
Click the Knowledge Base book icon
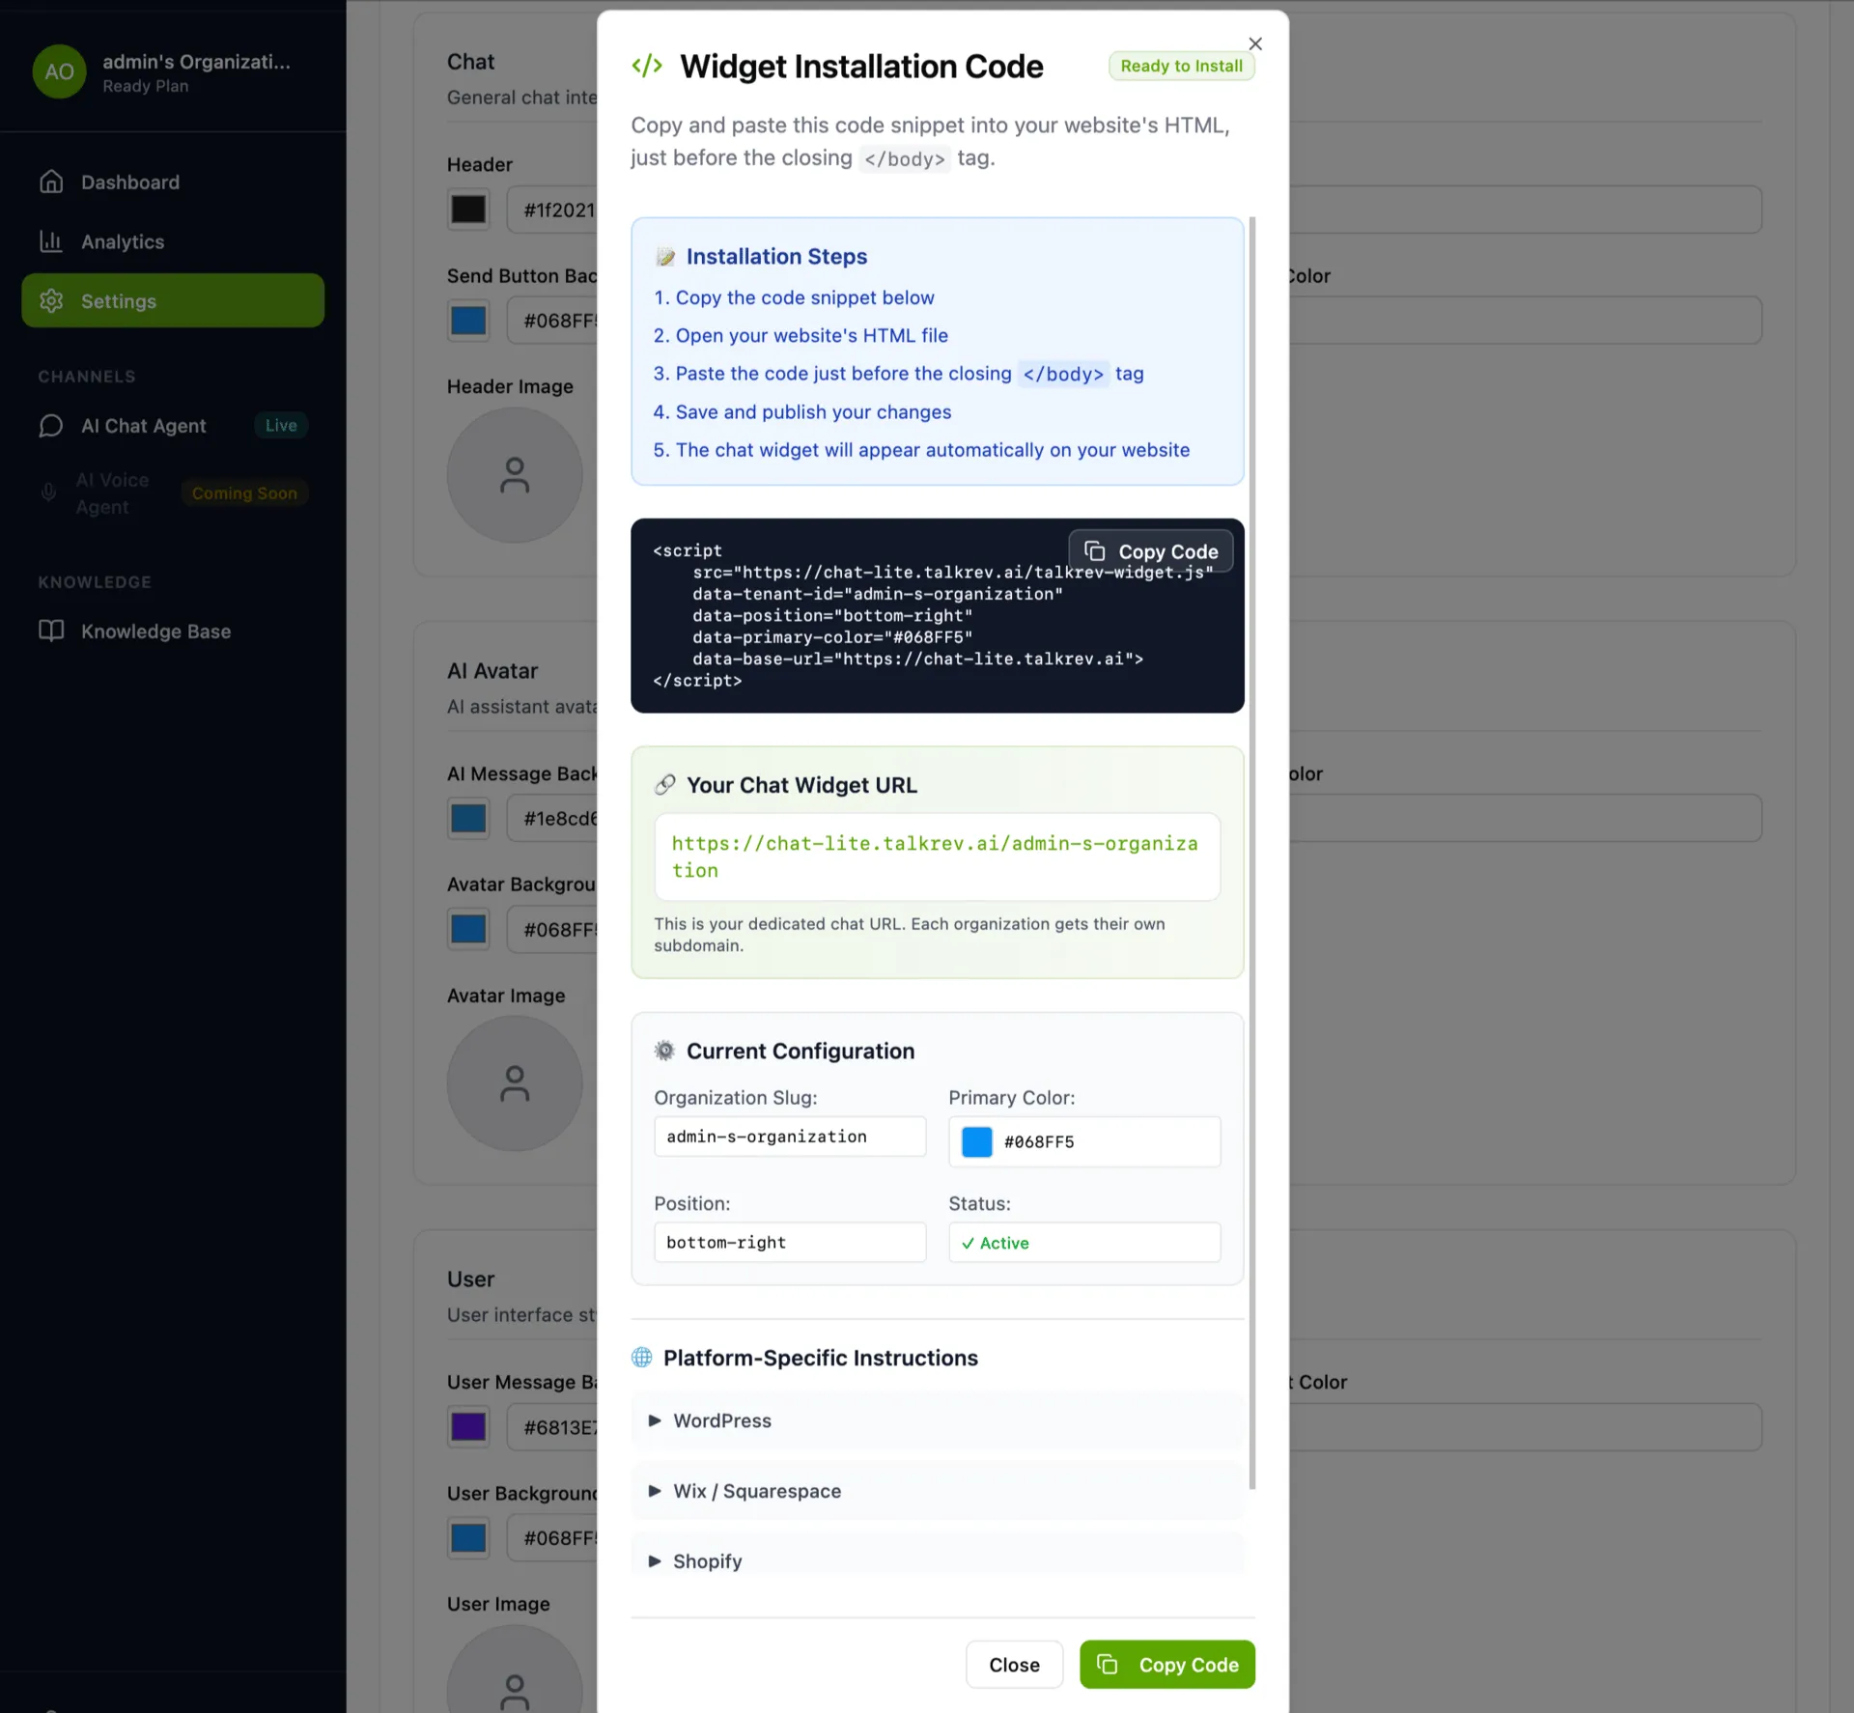51,631
